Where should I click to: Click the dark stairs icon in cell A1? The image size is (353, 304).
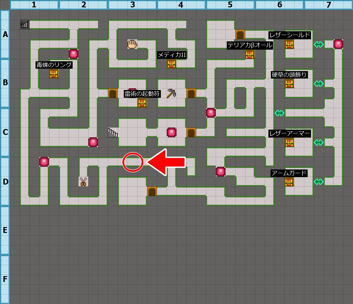pos(25,25)
